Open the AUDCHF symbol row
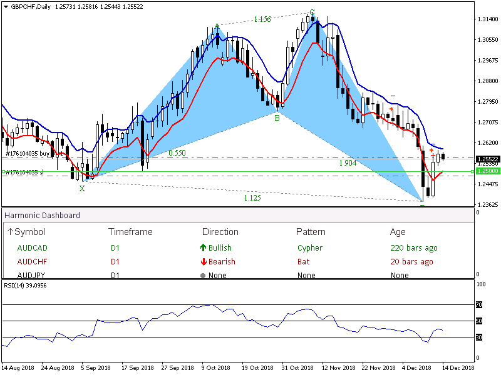 pyautogui.click(x=32, y=261)
